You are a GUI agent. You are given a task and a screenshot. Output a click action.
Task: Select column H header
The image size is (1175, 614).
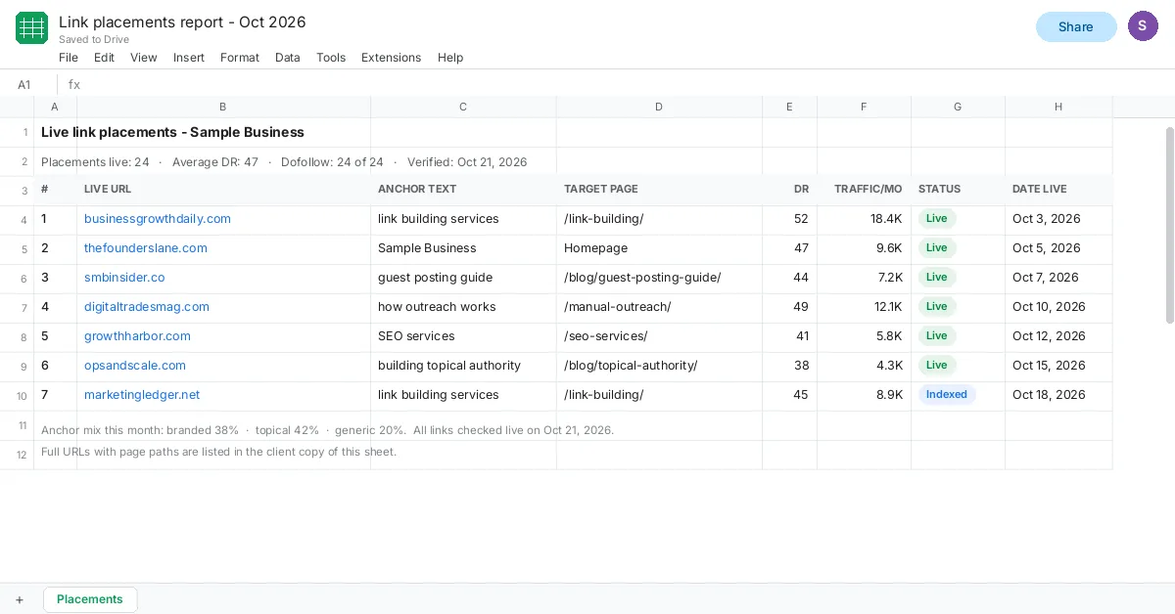[1058, 107]
